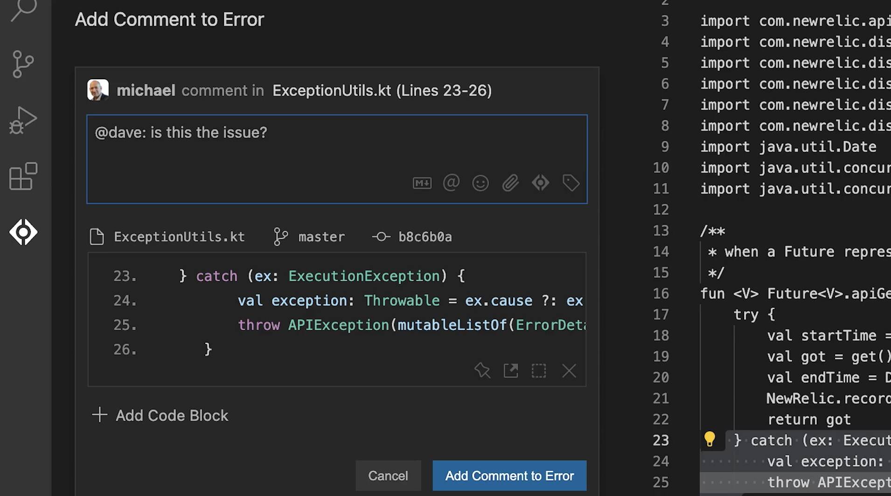Click ExceptionUtils.kt file name above code block

179,237
